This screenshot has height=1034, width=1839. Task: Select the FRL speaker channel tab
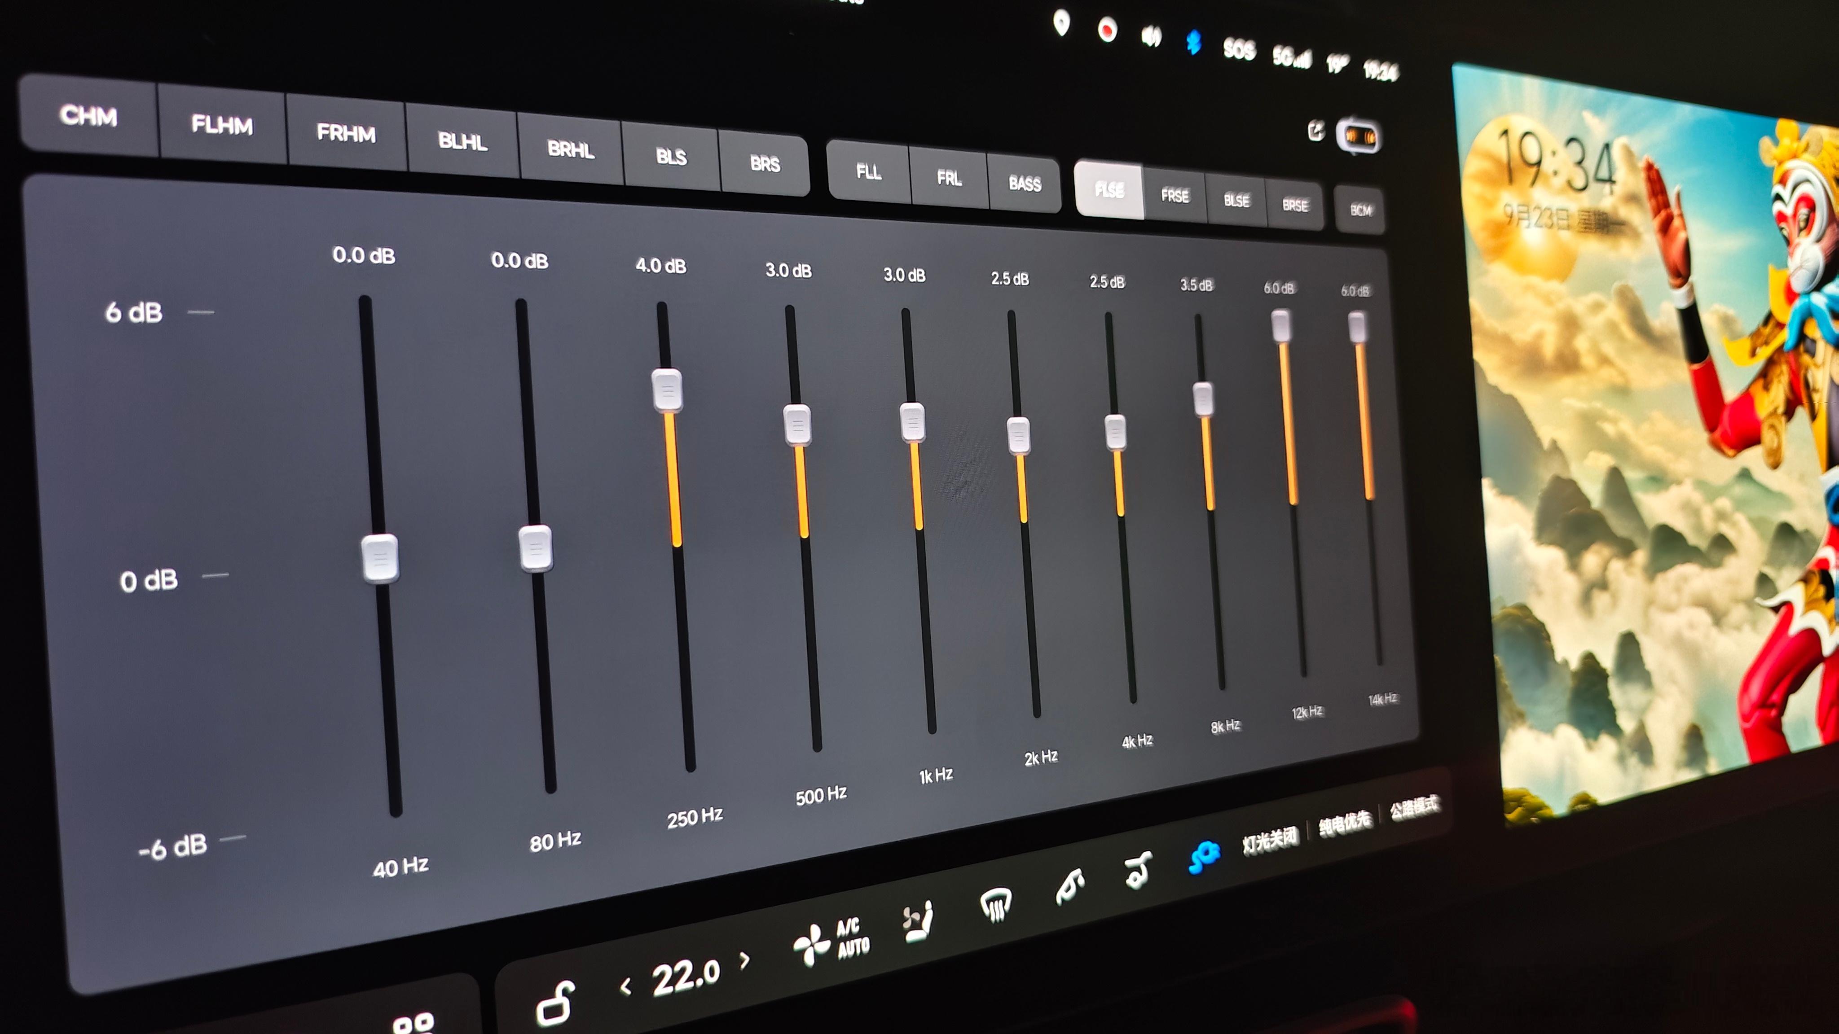949,178
